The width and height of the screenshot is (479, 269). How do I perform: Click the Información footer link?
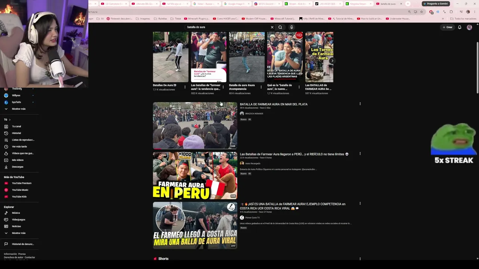pyautogui.click(x=10, y=254)
